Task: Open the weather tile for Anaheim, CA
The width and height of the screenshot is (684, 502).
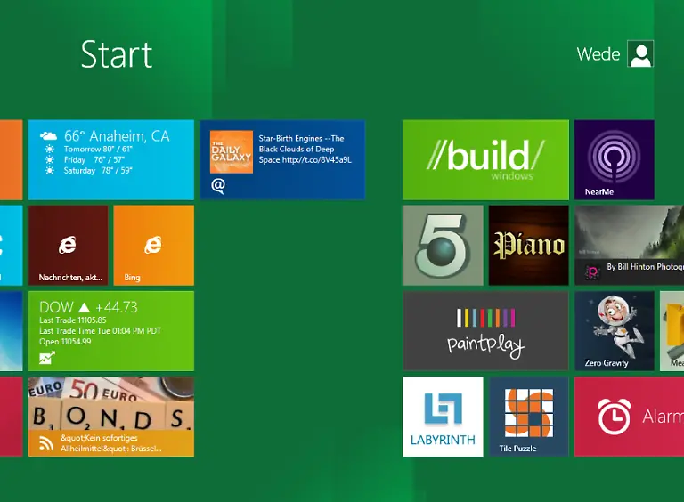Action: pyautogui.click(x=110, y=160)
